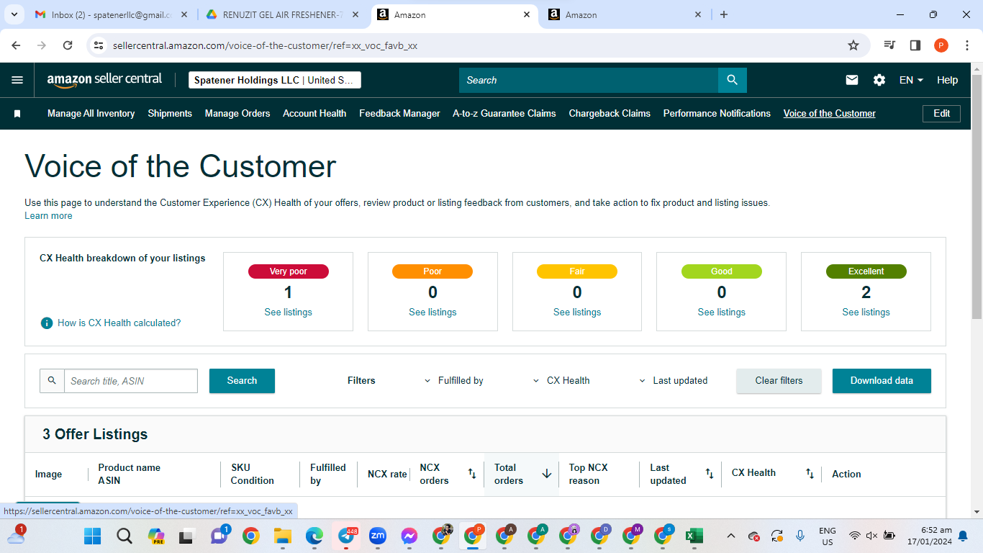Open Telegram from the taskbar
Image resolution: width=983 pixels, height=553 pixels.
pos(346,536)
